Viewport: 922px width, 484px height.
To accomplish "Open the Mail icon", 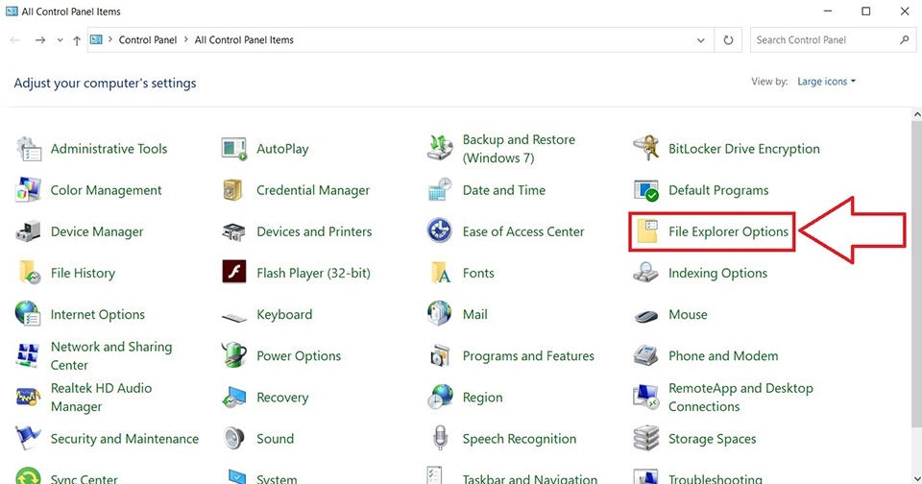I will pos(440,314).
